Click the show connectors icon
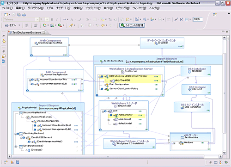231x167 pixels. (176, 19)
